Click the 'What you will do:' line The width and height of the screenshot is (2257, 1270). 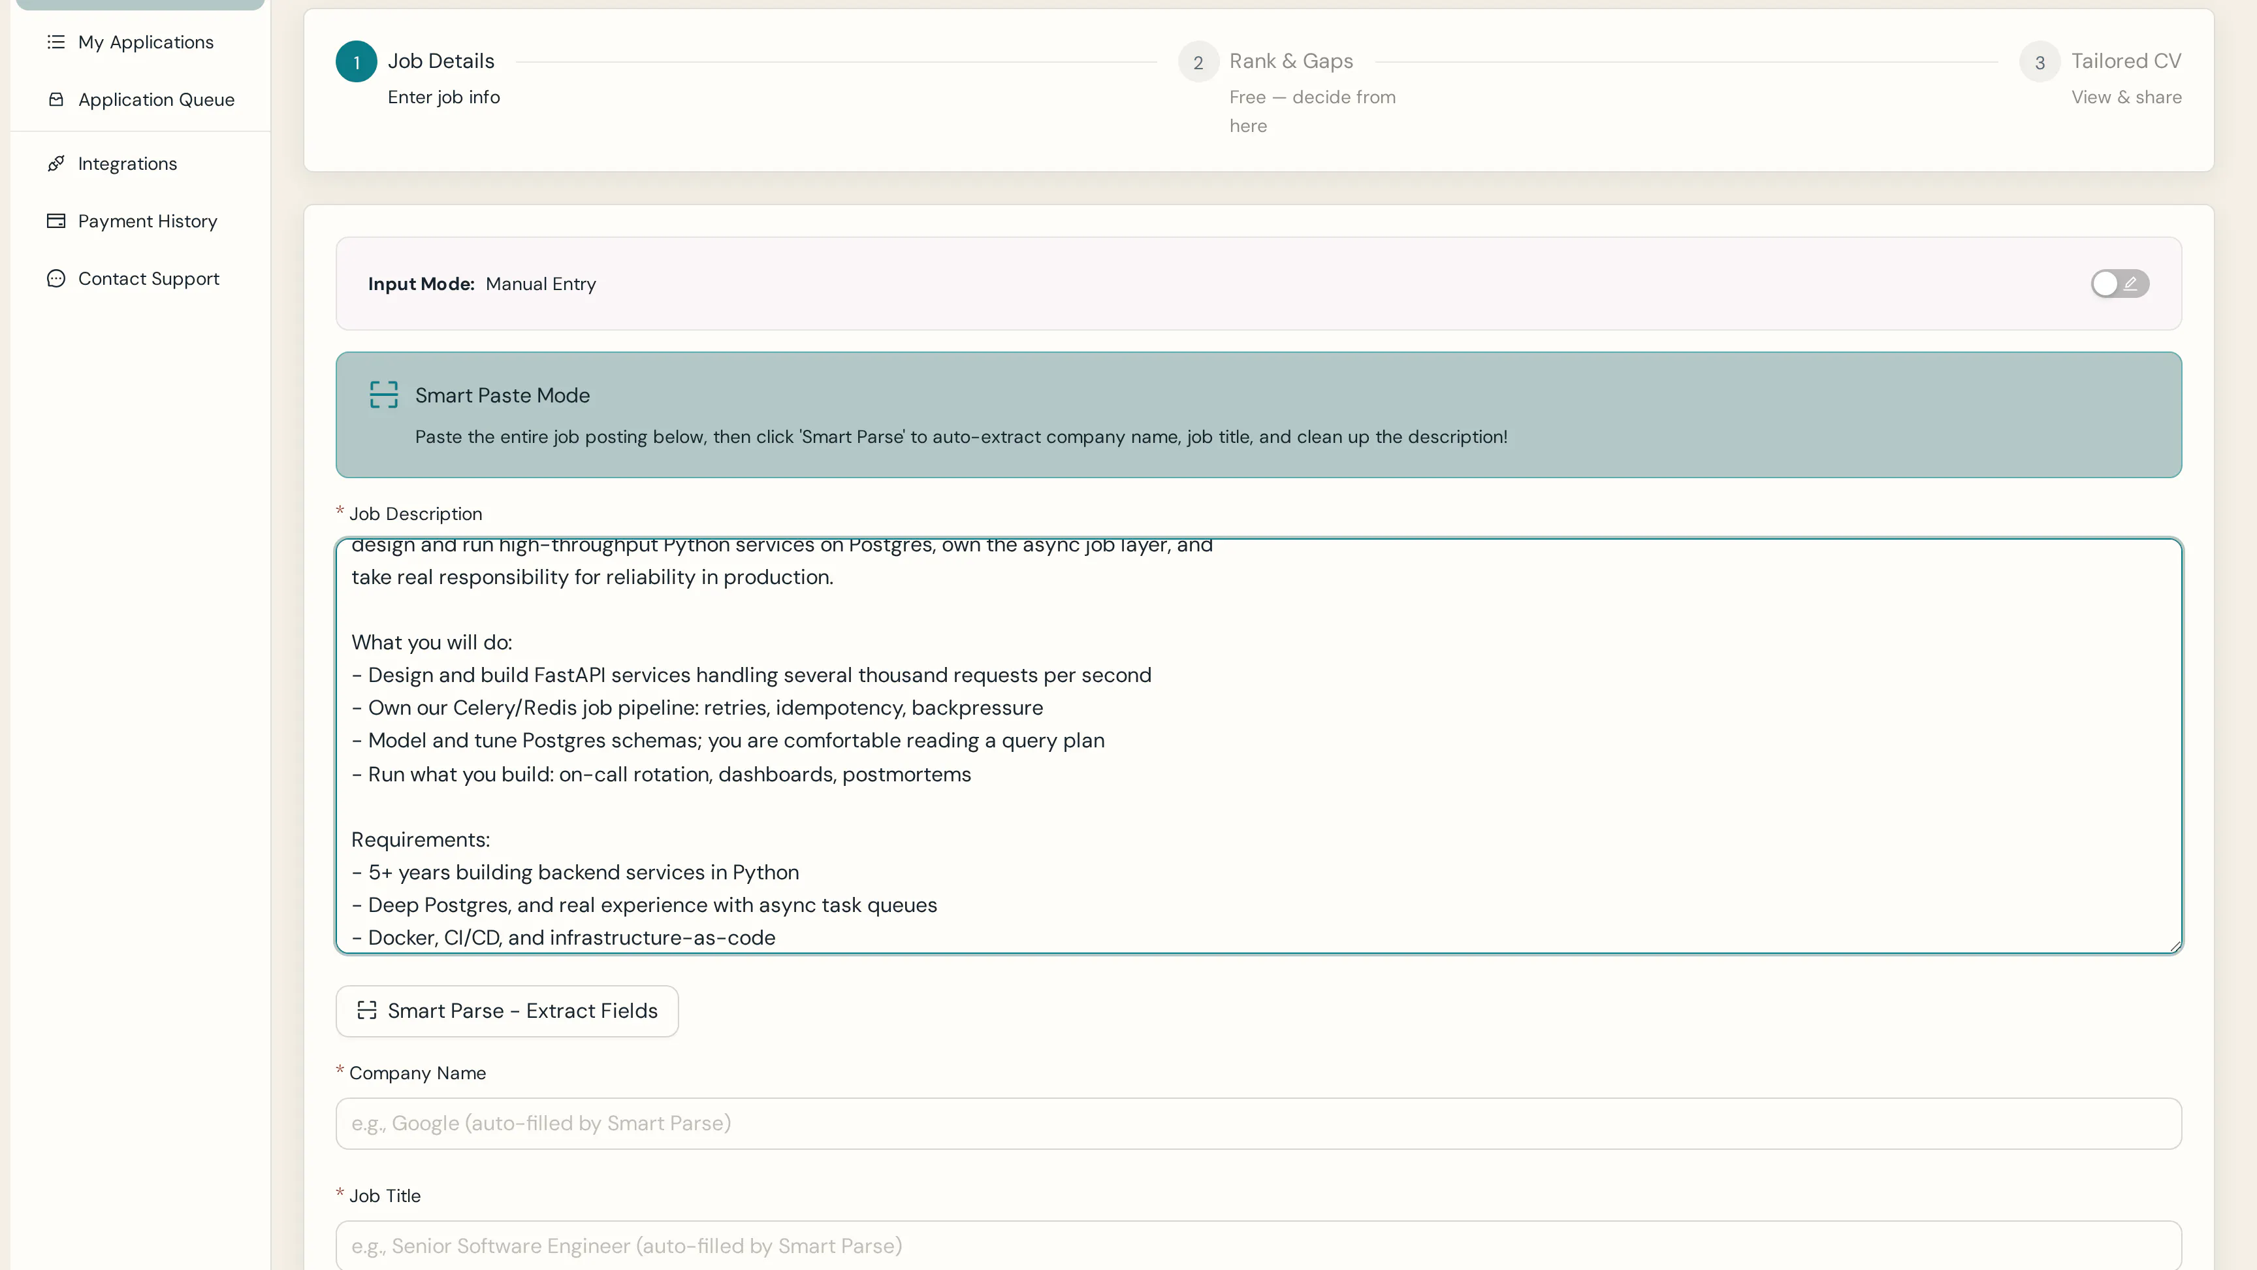tap(432, 642)
